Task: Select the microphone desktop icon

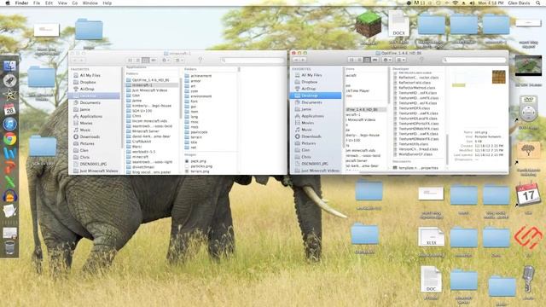Action: [x=528, y=279]
